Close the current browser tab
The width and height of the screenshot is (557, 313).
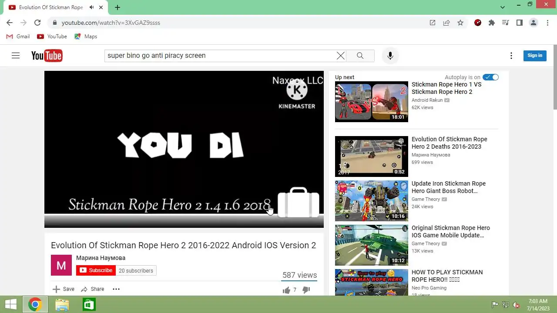101,7
